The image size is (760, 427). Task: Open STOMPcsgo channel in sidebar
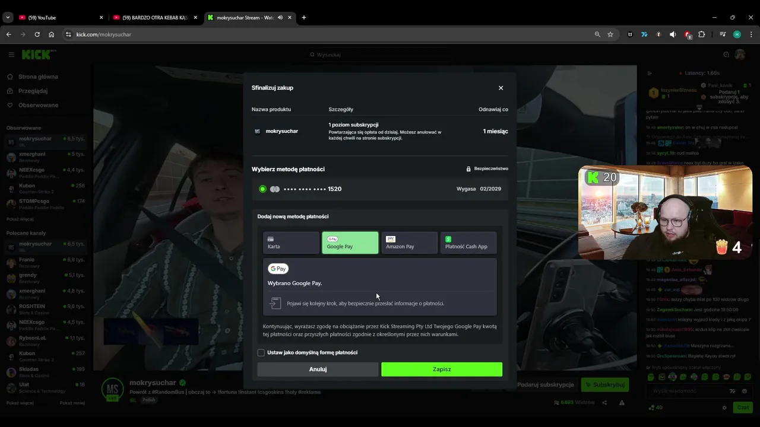(x=46, y=203)
